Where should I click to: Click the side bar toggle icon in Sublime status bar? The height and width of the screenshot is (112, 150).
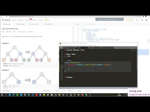(61, 88)
